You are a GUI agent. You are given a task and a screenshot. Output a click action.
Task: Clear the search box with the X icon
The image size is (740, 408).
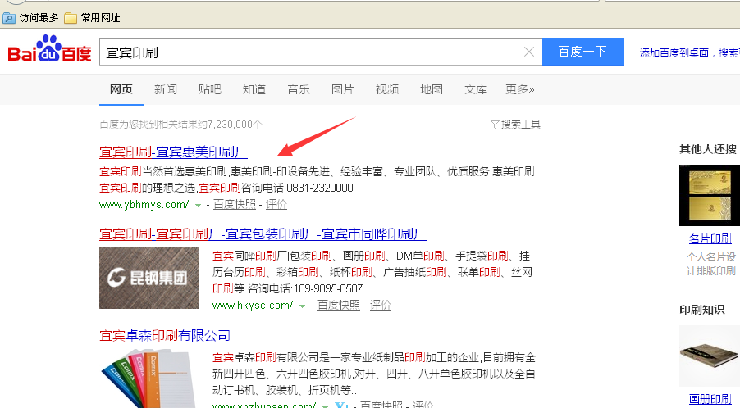coord(529,52)
